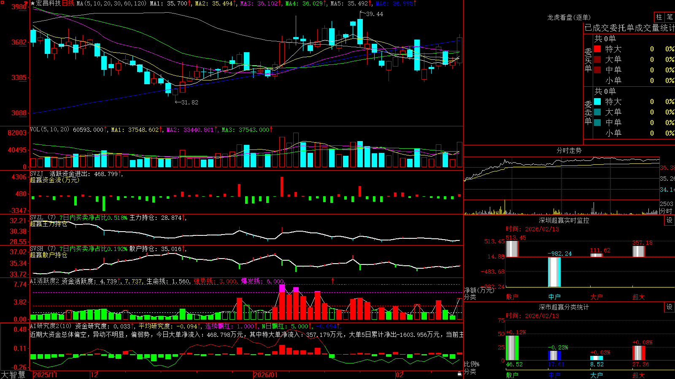Click the 大户 bar valued 111.62
Viewport: 675px width, 379px height.
coord(597,255)
